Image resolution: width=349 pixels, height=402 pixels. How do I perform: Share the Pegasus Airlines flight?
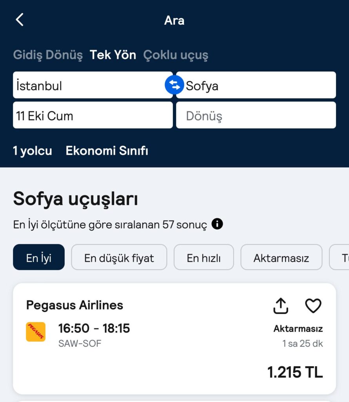[x=281, y=305]
